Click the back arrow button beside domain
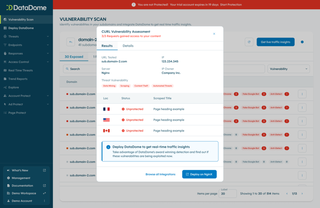Image resolution: width=320 pixels, height=208 pixels. point(71,42)
